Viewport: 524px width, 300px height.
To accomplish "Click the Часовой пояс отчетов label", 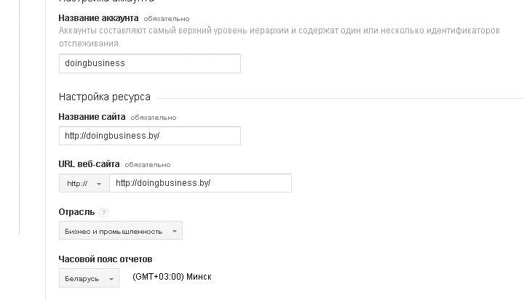I will (x=106, y=259).
